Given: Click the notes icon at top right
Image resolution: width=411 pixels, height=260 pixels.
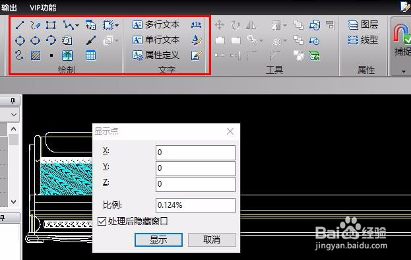Looking at the screenshot, I should [405, 7].
